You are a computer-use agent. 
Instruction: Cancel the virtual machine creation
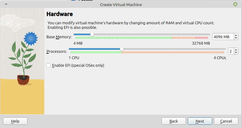pos(226,121)
